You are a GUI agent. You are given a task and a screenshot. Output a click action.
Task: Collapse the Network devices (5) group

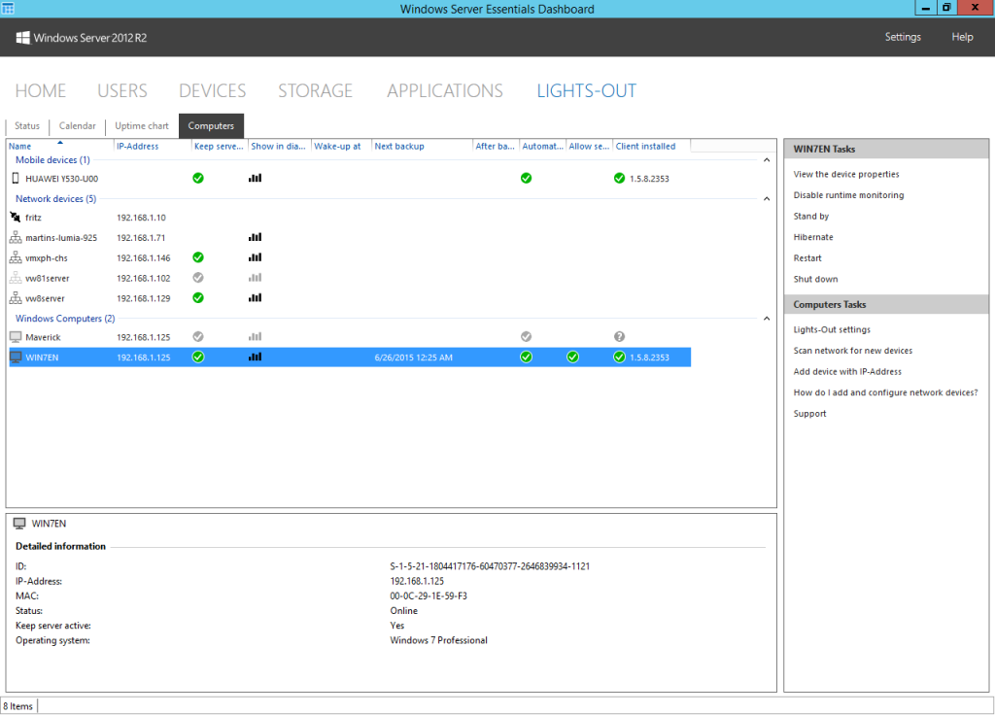767,198
